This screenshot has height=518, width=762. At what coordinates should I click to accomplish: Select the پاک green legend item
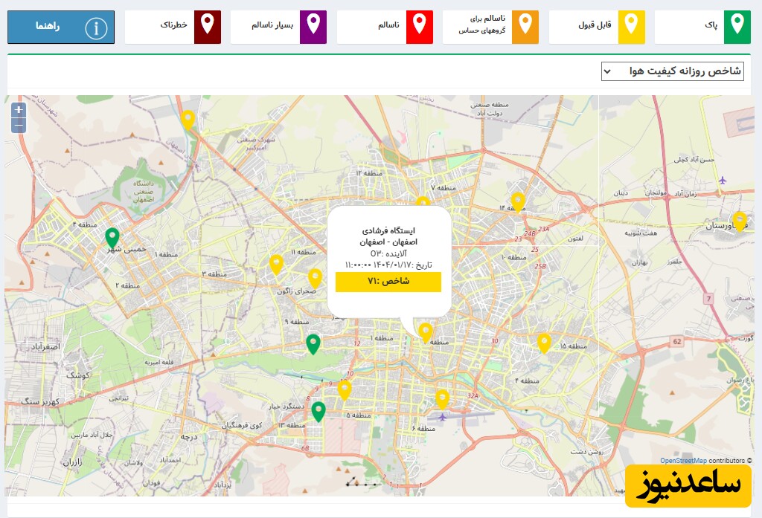click(x=702, y=27)
